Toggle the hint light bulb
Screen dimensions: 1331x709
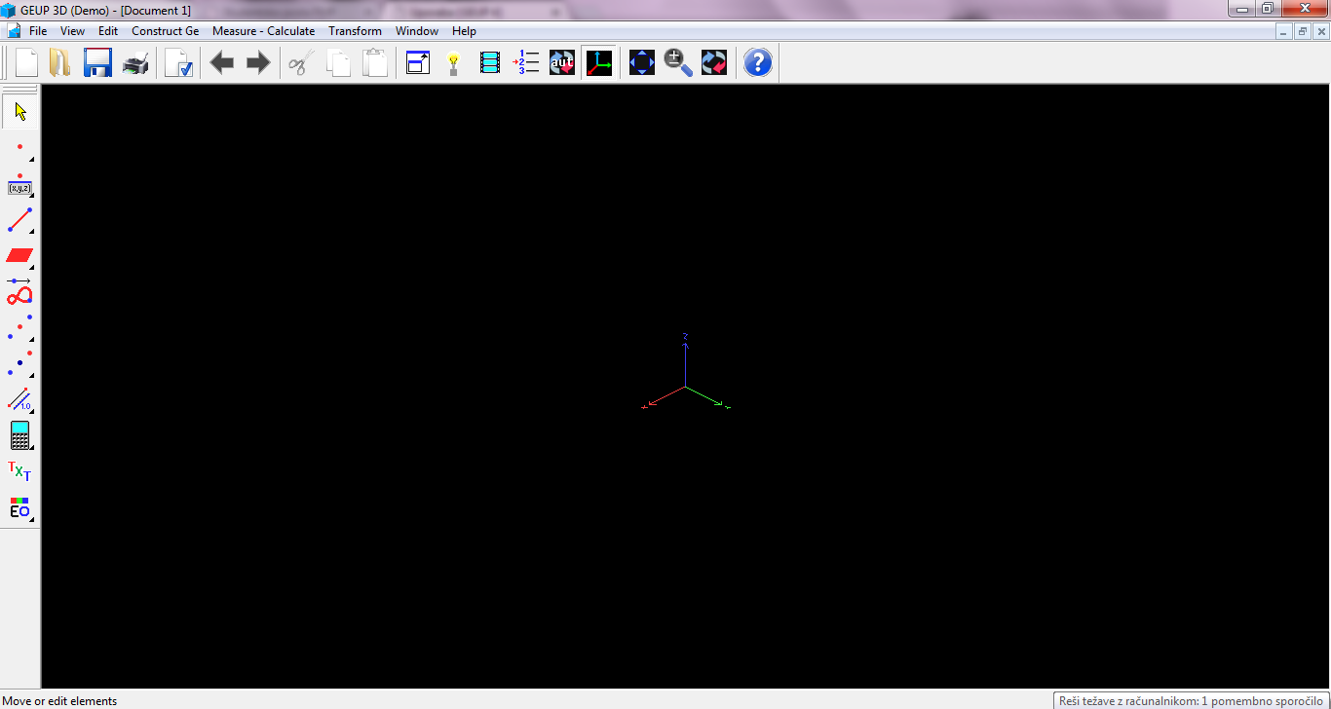pos(453,61)
